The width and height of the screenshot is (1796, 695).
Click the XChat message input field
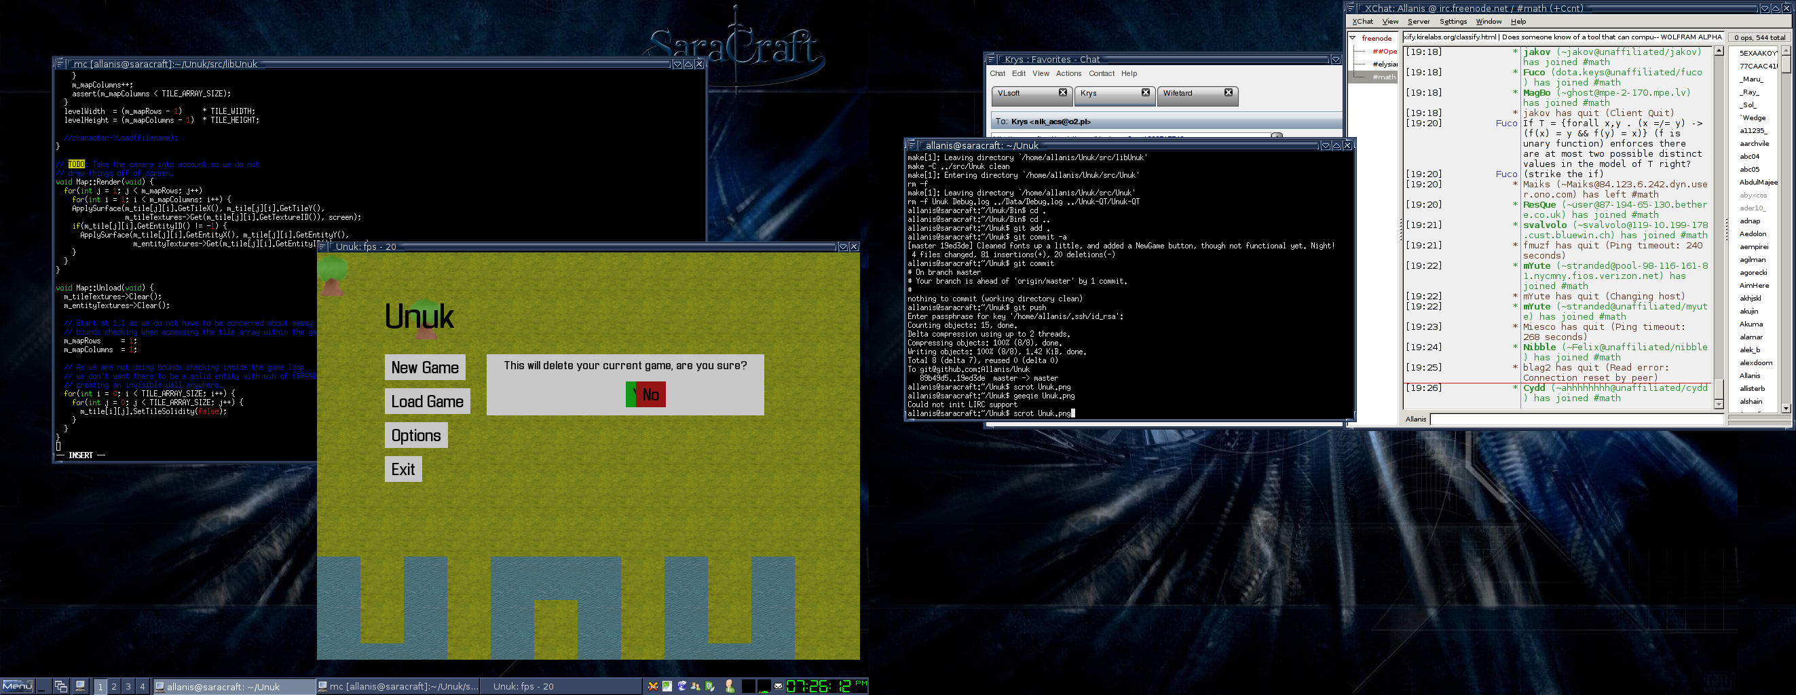(x=1577, y=419)
